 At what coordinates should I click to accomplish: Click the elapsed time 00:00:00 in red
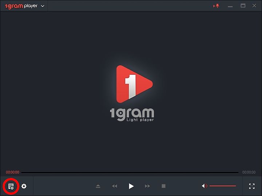[x=12, y=172]
